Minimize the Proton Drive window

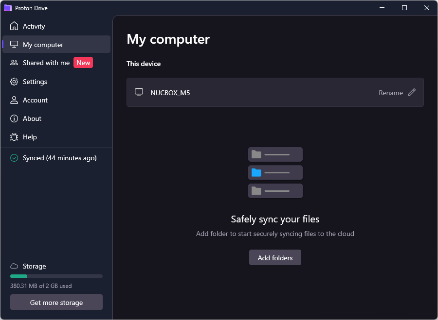382,8
